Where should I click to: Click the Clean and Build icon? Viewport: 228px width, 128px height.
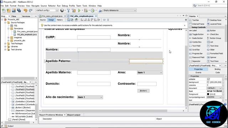pyautogui.click(x=74, y=10)
